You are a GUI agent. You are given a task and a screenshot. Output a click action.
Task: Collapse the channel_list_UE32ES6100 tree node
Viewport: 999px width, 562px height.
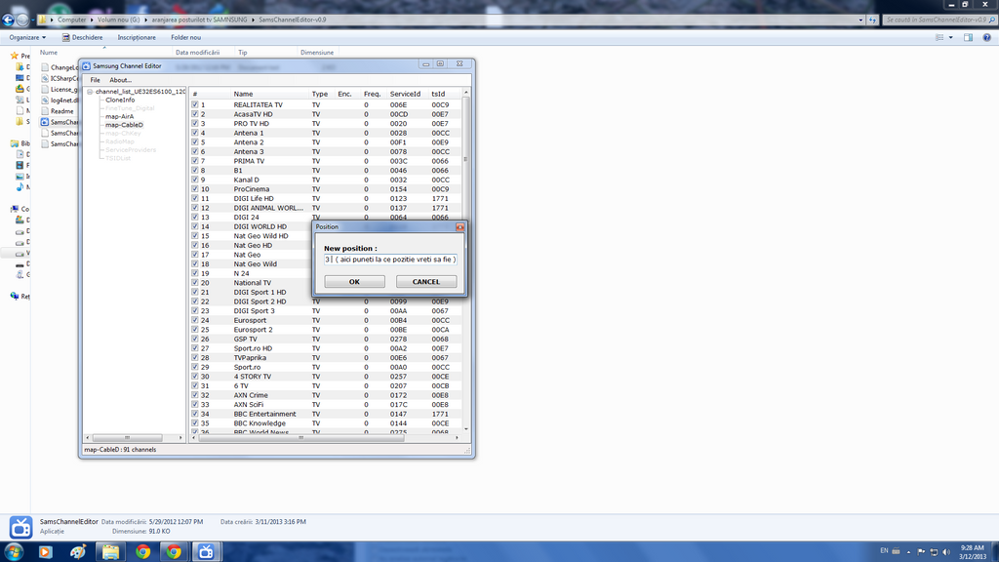click(x=90, y=92)
